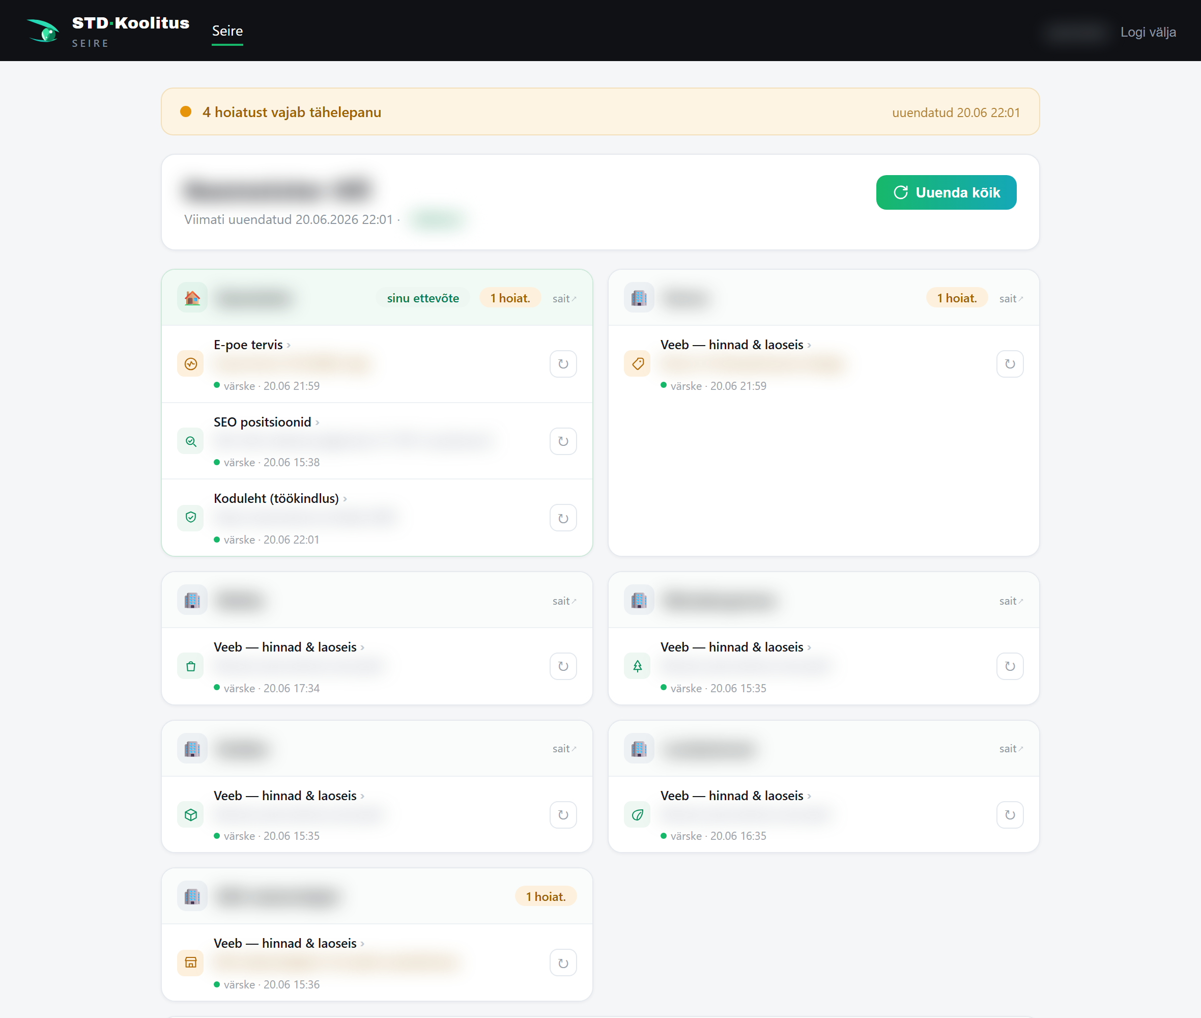Click the price tag icon dated 21:59

(x=638, y=363)
